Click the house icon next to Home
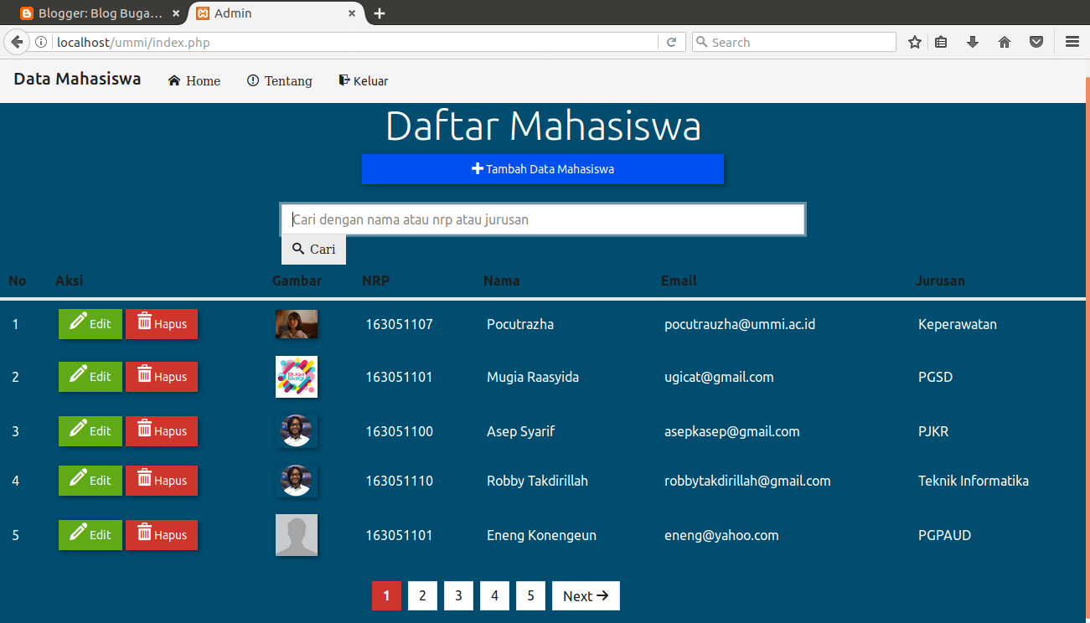 pyautogui.click(x=173, y=80)
